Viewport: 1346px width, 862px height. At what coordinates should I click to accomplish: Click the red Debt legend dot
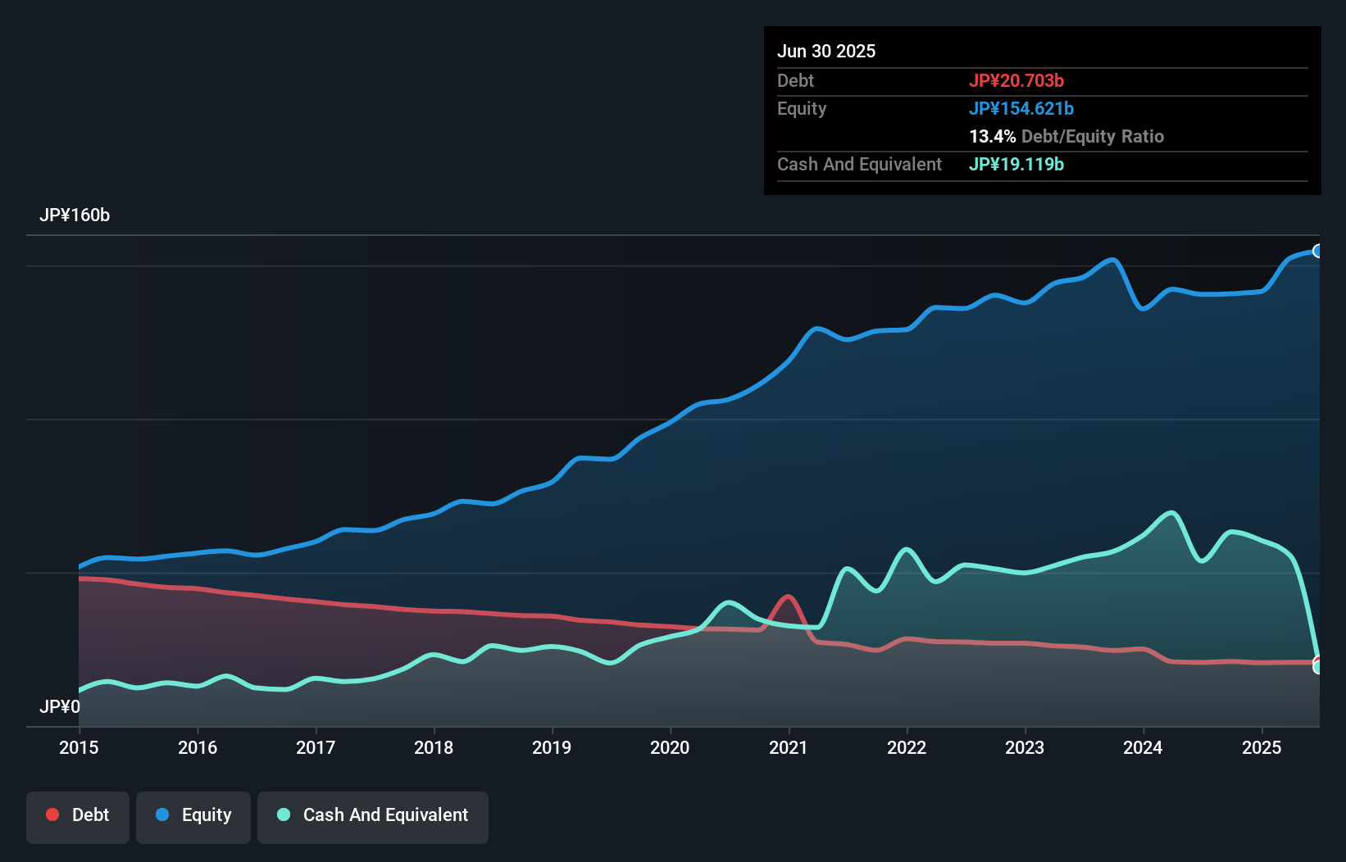52,814
